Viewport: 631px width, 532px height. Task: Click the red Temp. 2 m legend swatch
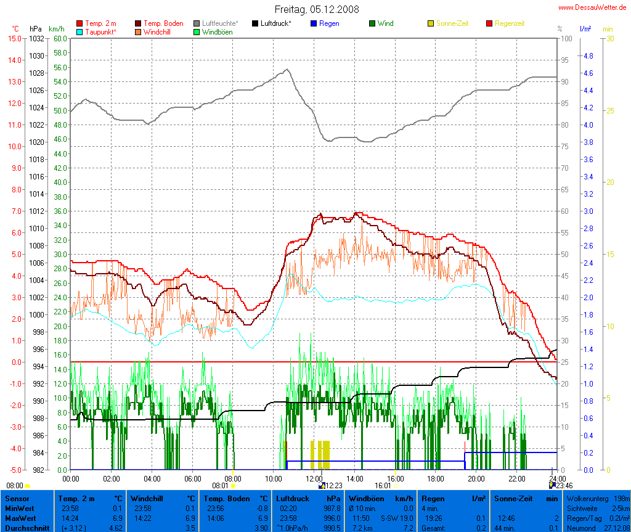click(x=79, y=23)
